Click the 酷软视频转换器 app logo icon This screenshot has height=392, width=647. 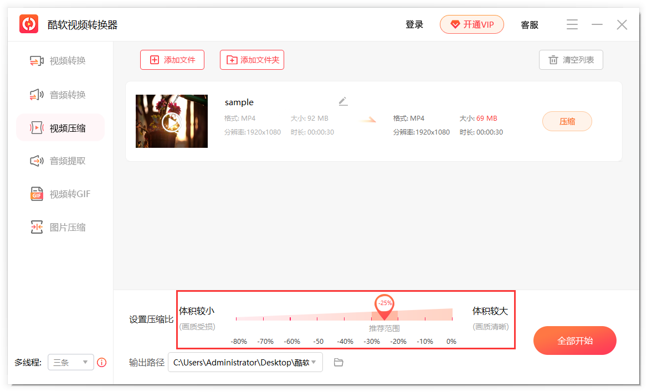(29, 24)
